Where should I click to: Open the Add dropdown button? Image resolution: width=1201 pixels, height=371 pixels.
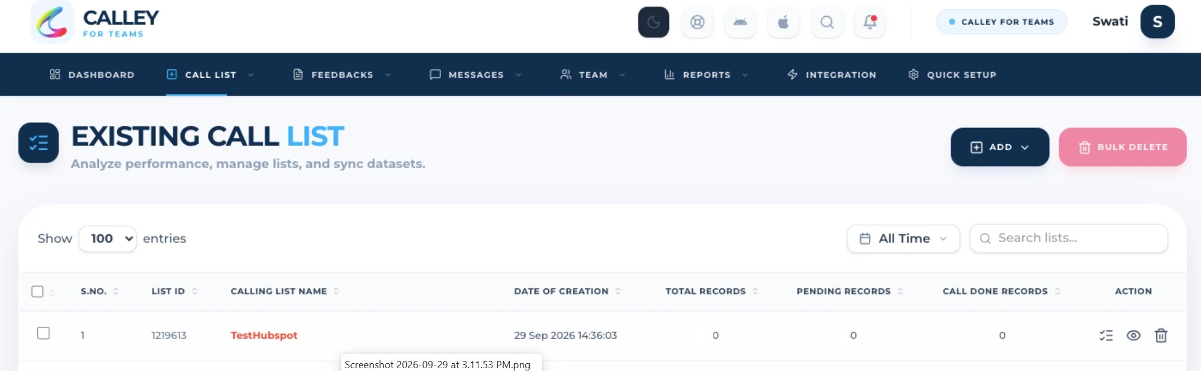coord(1000,147)
